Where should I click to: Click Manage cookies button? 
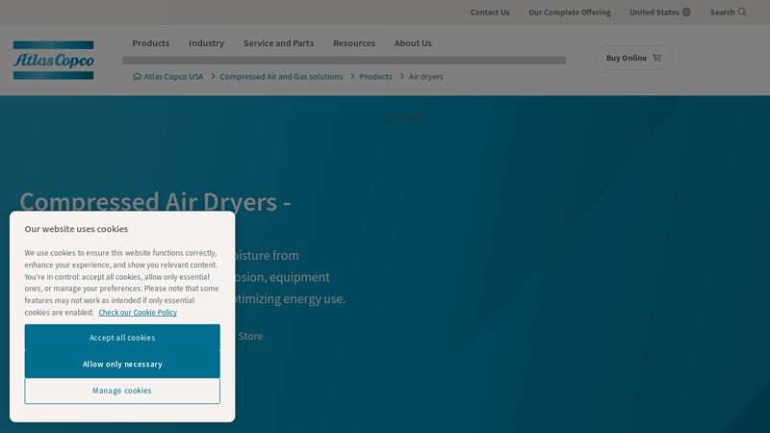pyautogui.click(x=122, y=391)
